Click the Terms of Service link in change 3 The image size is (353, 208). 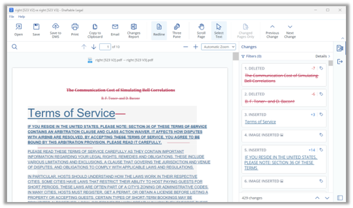click(x=260, y=122)
